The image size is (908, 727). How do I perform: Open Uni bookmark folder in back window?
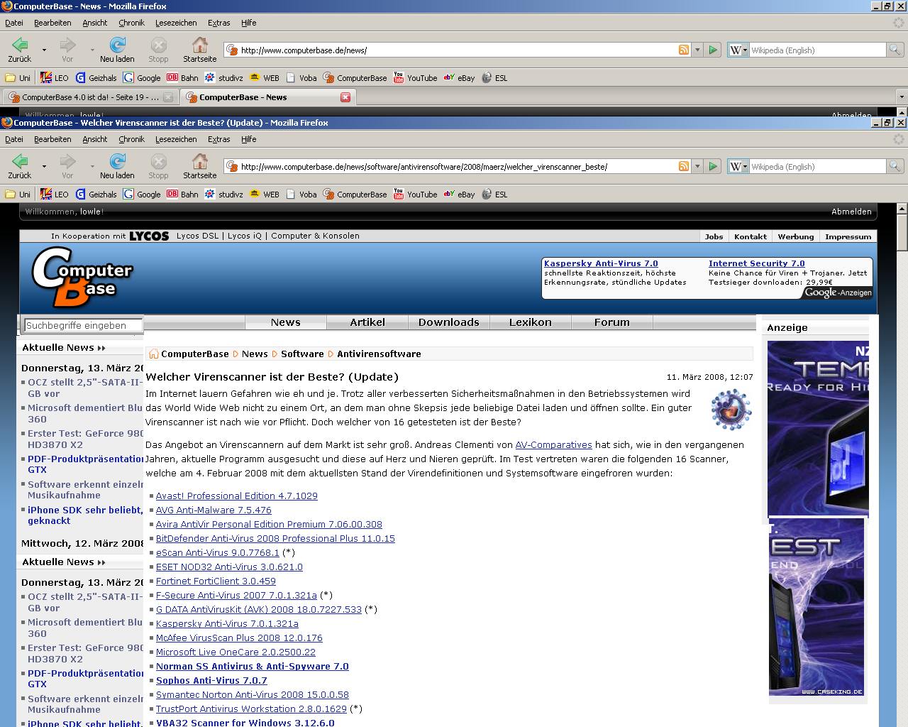(18, 77)
